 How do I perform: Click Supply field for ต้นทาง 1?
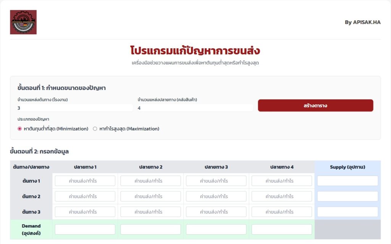pyautogui.click(x=347, y=181)
